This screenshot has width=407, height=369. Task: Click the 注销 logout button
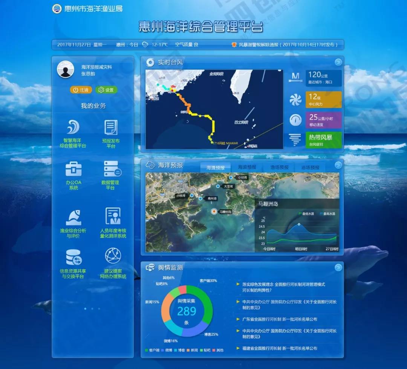[x=81, y=90]
